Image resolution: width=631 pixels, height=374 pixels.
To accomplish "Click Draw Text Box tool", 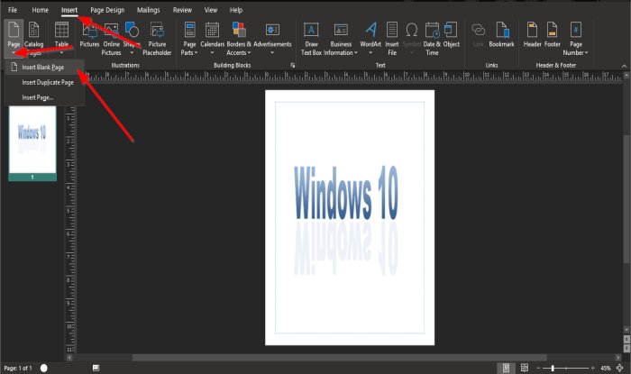I will (x=310, y=36).
